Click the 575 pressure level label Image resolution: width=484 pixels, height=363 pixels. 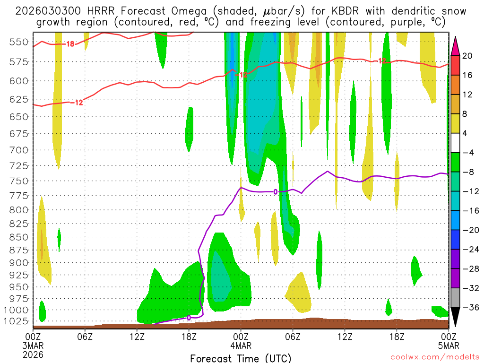click(19, 62)
